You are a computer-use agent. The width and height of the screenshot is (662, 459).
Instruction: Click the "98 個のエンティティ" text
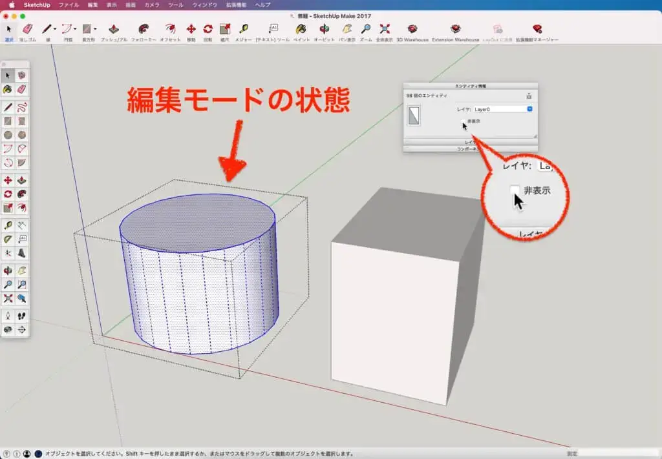click(x=427, y=96)
